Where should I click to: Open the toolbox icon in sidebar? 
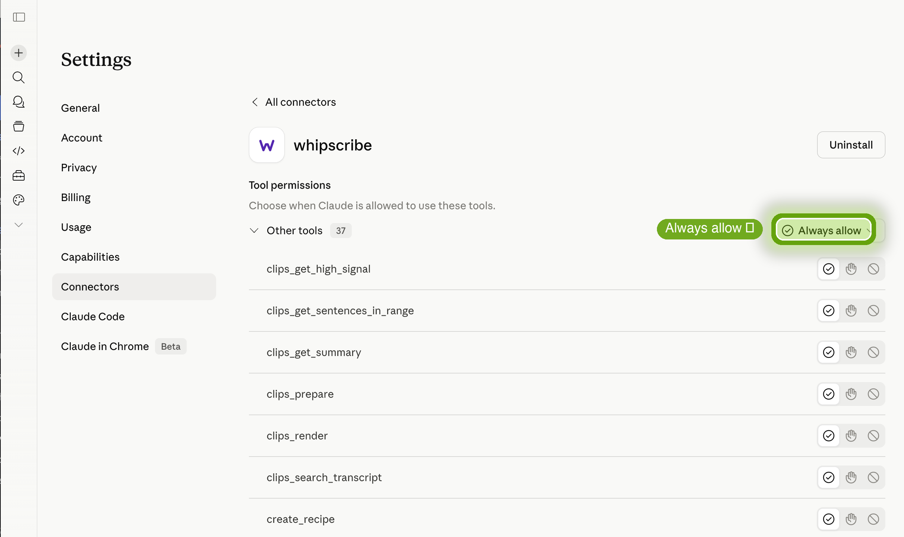[x=19, y=175]
